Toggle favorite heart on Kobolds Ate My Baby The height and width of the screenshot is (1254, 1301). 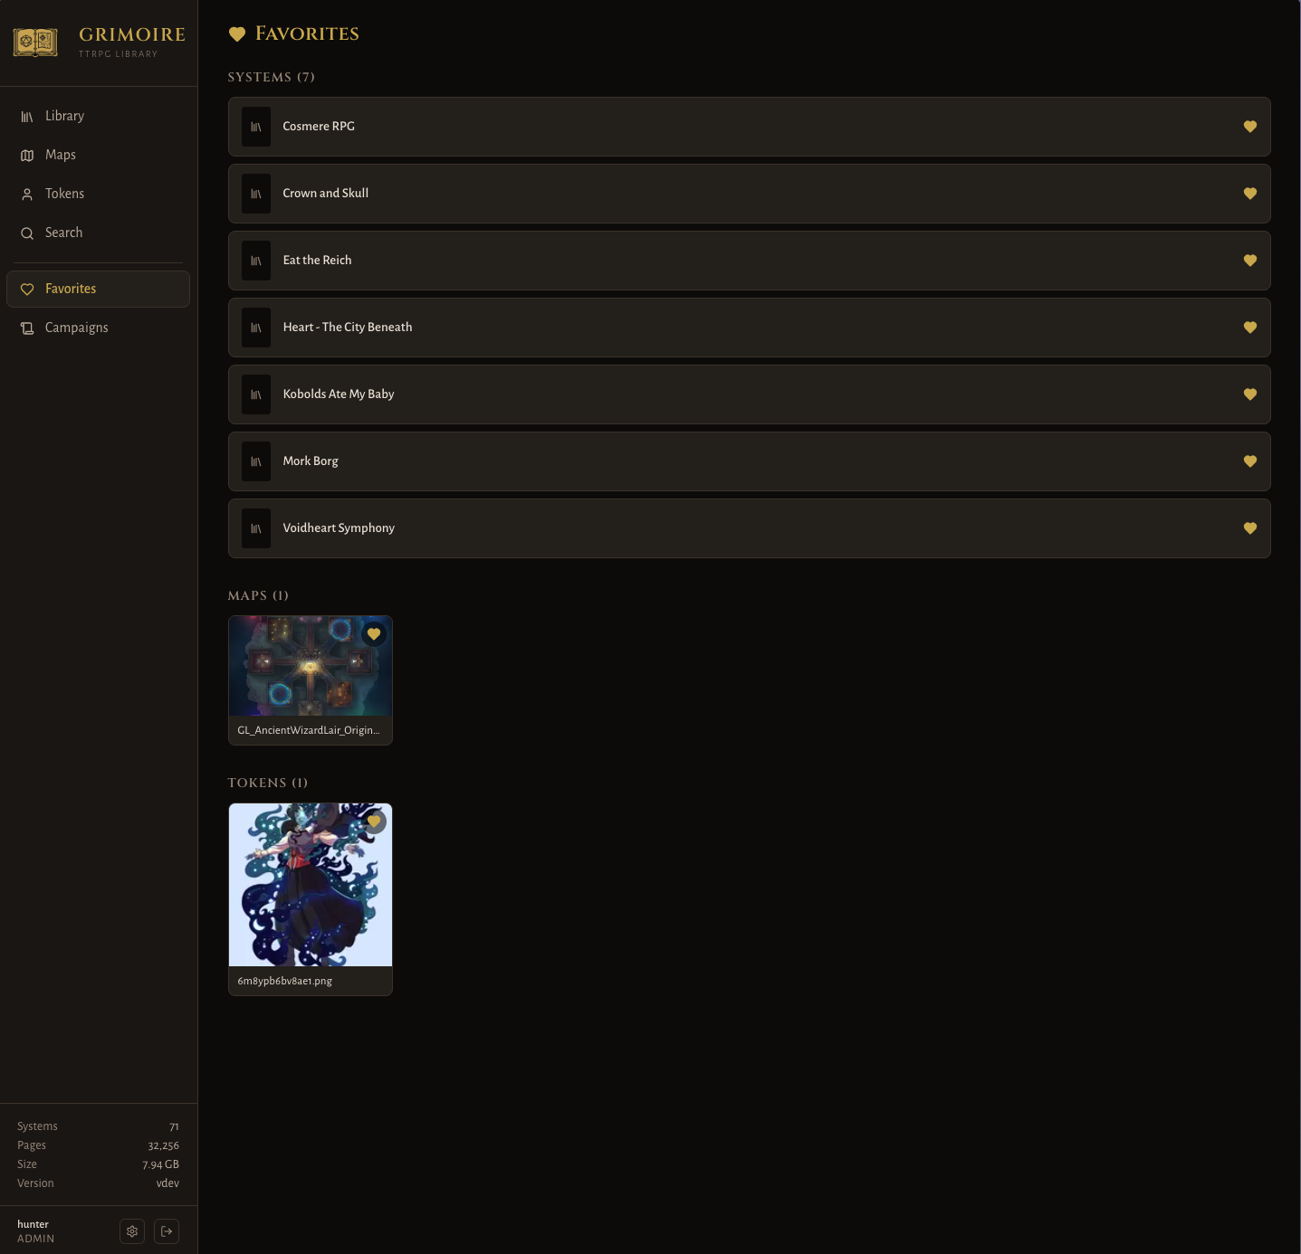pos(1250,394)
